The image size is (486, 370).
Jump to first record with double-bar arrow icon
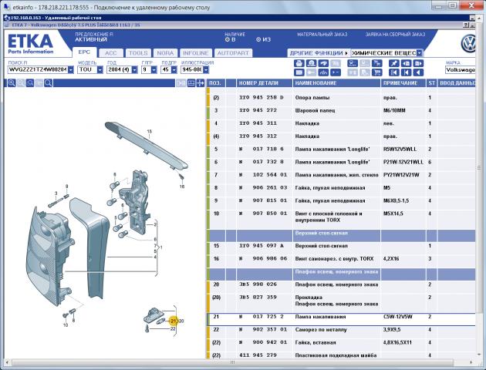394,72
